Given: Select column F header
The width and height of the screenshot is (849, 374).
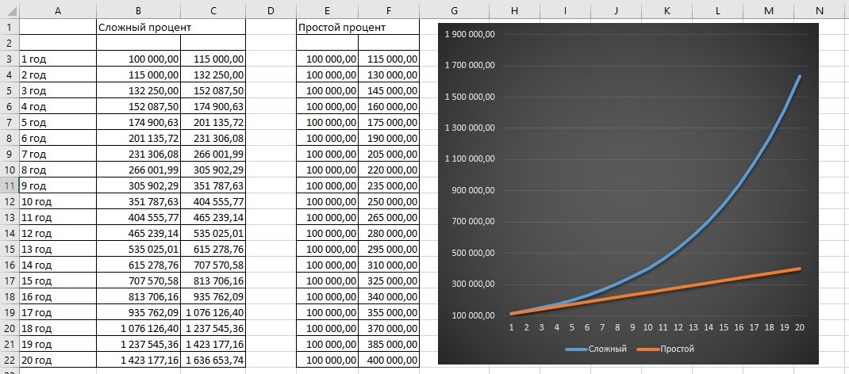Looking at the screenshot, I should [x=388, y=10].
